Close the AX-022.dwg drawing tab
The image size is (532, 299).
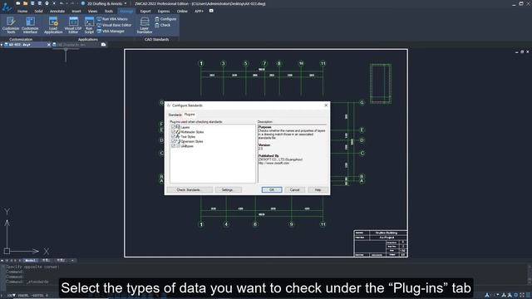[49, 45]
